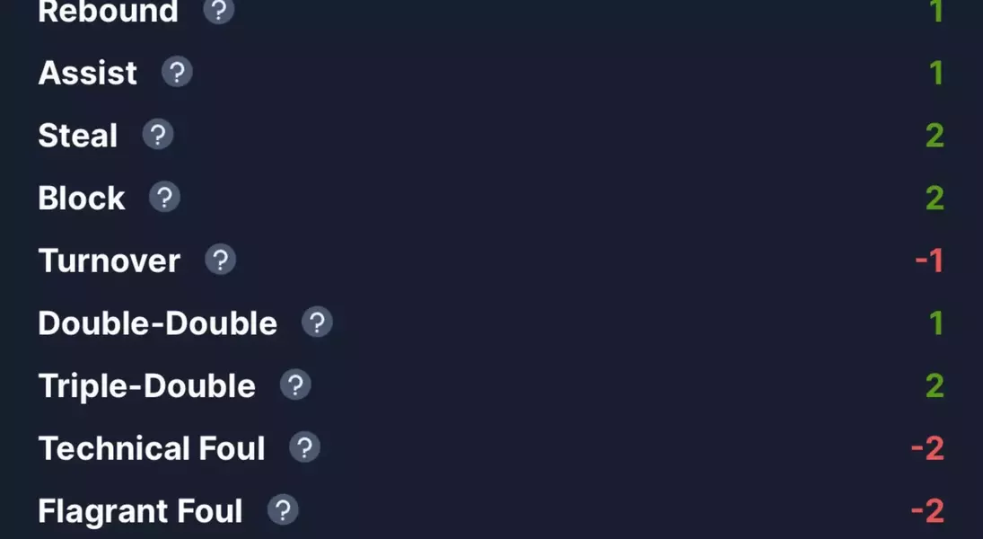The width and height of the screenshot is (983, 539).
Task: Click the green 1 value for Double-Double
Action: tap(936, 323)
